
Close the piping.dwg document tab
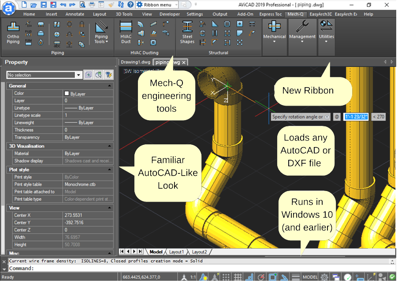[184, 62]
